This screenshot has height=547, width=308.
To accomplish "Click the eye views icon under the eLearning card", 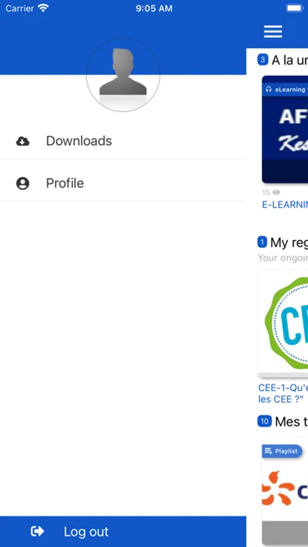I will coord(276,192).
